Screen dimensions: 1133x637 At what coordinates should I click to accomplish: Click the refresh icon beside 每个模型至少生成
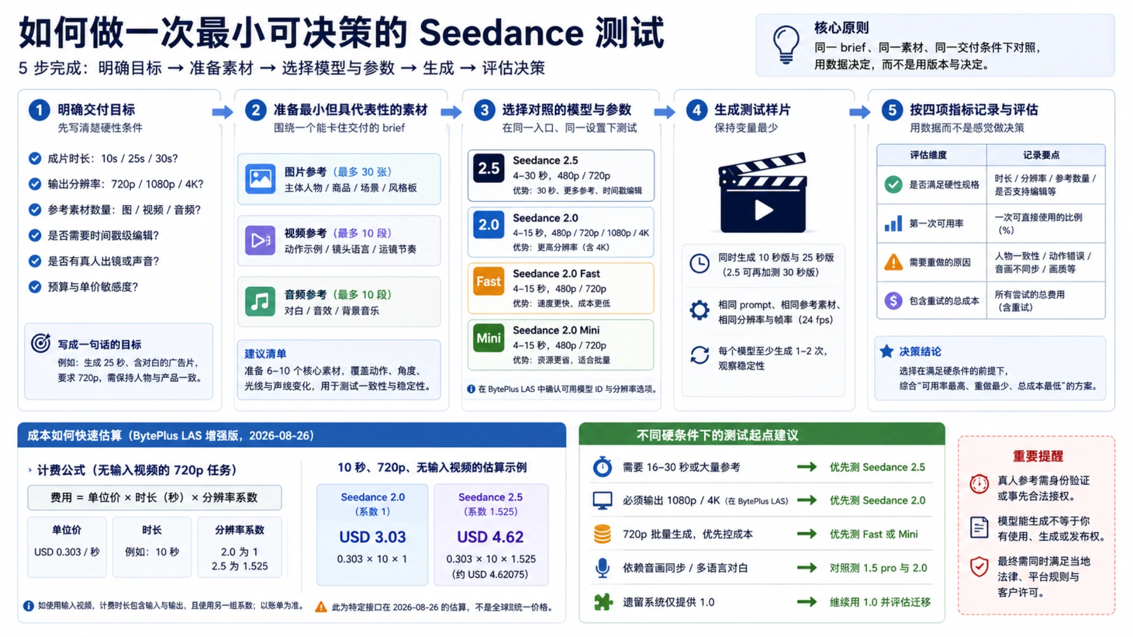tap(700, 356)
